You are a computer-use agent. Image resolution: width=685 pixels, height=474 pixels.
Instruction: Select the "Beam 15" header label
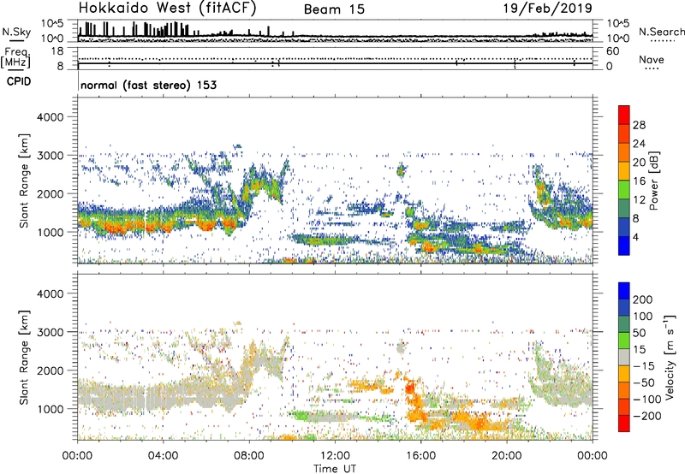(x=334, y=9)
